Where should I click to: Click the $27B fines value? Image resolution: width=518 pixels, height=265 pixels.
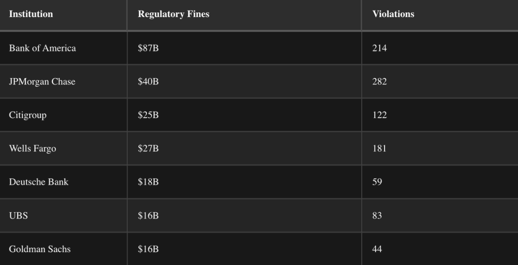click(x=148, y=148)
